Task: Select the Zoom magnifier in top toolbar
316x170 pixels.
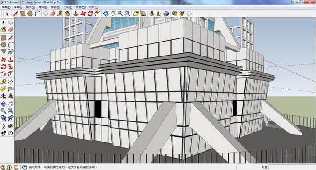Action: click(x=120, y=14)
